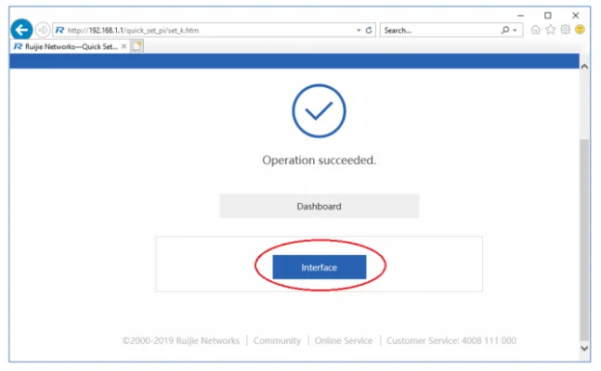Close the Ruijie Networks tab
The image size is (601, 371).
pyautogui.click(x=124, y=46)
